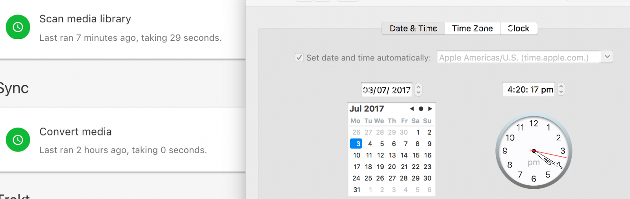Switch to the Time Zone tab
Image resolution: width=630 pixels, height=199 pixels.
pyautogui.click(x=472, y=28)
